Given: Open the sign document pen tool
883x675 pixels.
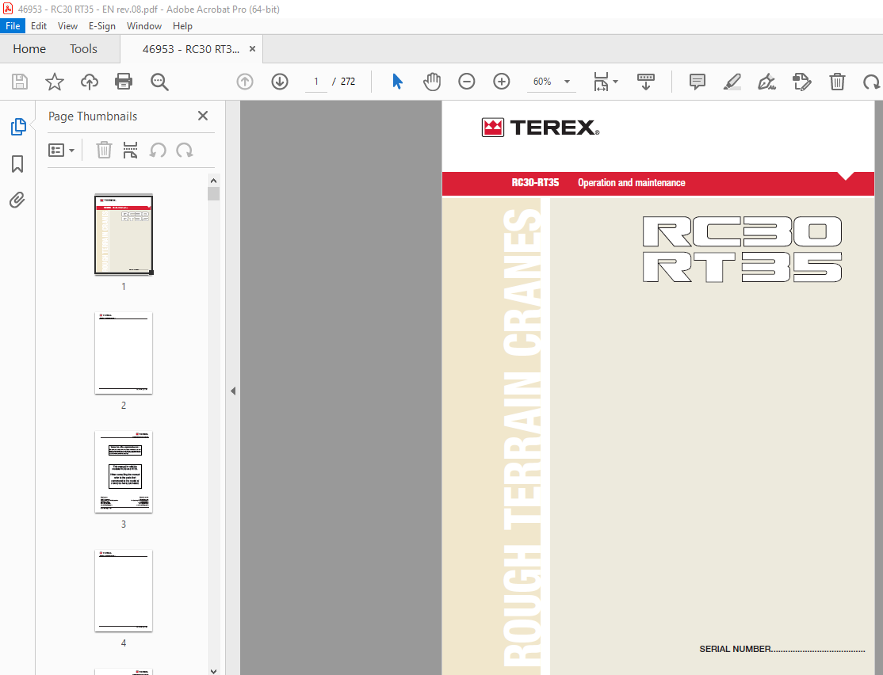Looking at the screenshot, I should (766, 82).
